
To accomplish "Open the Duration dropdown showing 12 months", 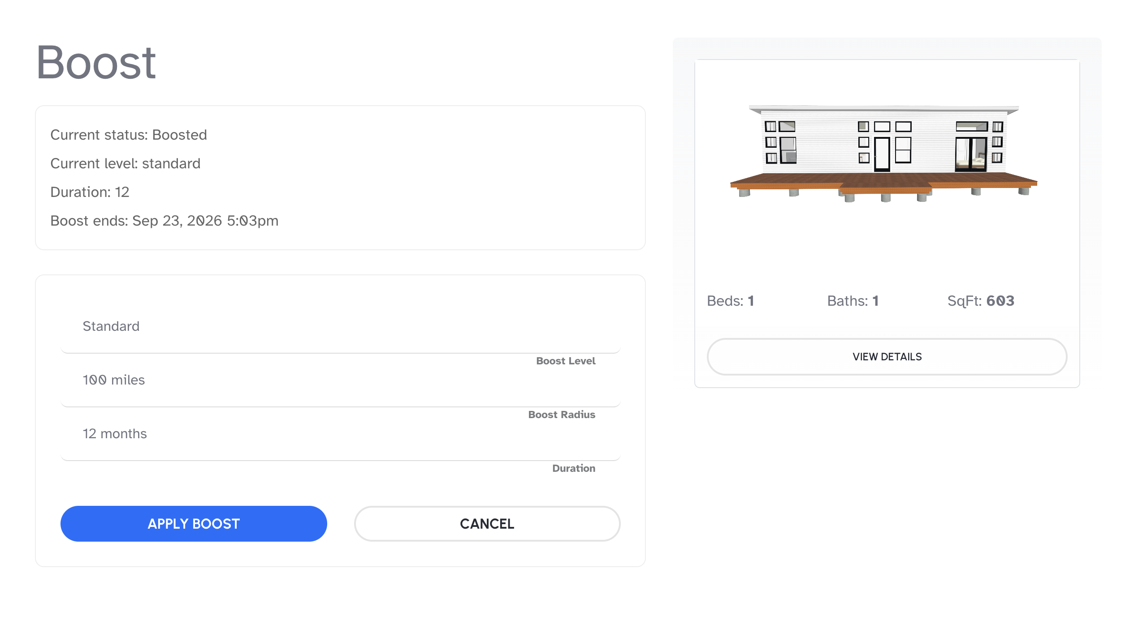I will tap(340, 434).
